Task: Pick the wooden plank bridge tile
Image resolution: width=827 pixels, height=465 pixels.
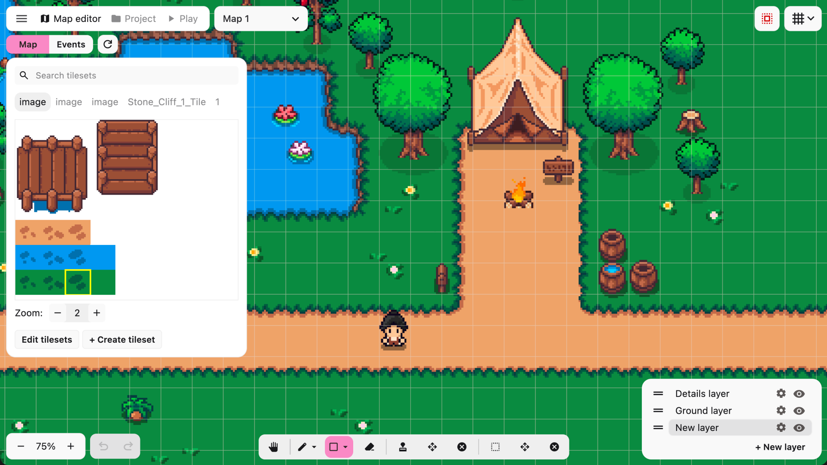Action: tap(127, 157)
